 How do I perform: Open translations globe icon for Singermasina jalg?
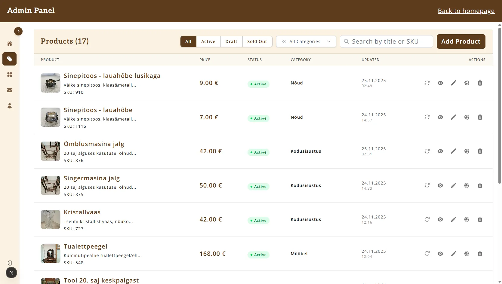(x=467, y=185)
